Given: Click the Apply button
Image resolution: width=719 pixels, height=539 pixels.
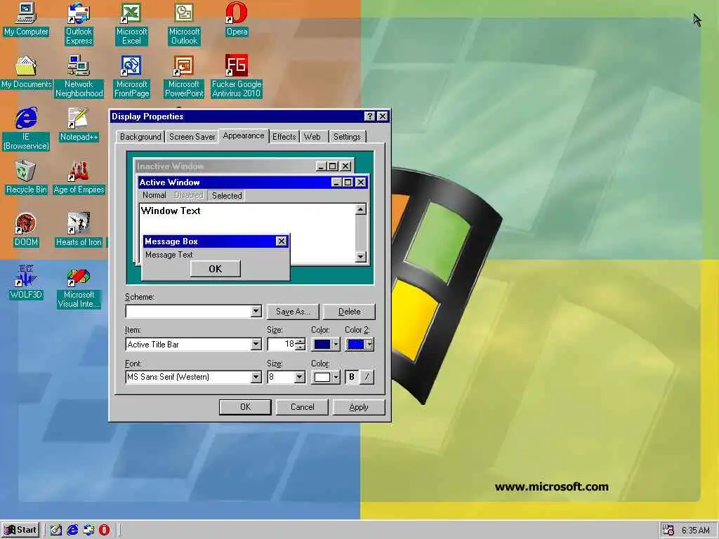Looking at the screenshot, I should click(x=359, y=407).
